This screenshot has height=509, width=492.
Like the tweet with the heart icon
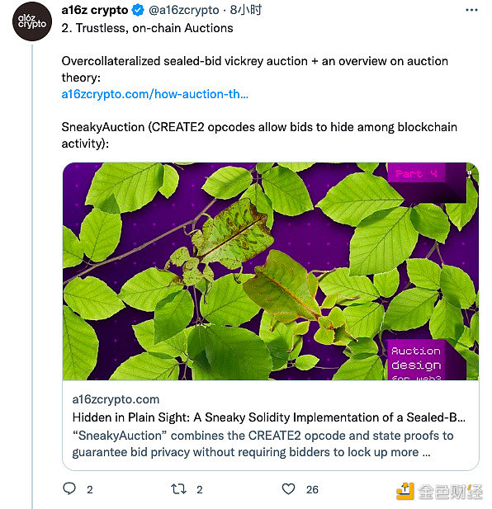click(x=288, y=489)
